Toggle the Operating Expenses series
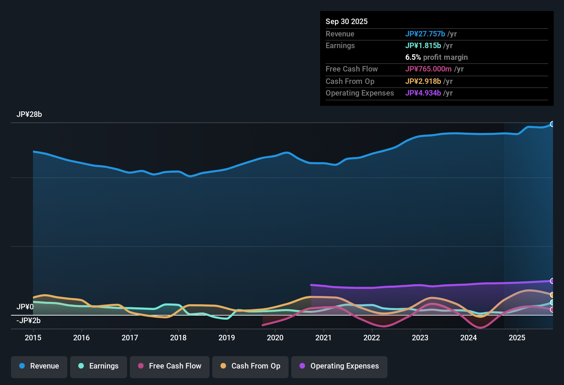Screen dimensions: 564x385 pyautogui.click(x=339, y=366)
